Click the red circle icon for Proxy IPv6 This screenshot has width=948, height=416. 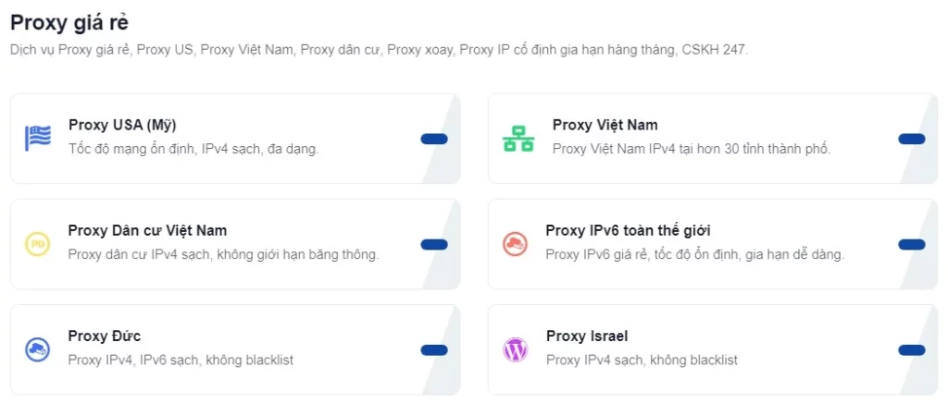(x=514, y=244)
